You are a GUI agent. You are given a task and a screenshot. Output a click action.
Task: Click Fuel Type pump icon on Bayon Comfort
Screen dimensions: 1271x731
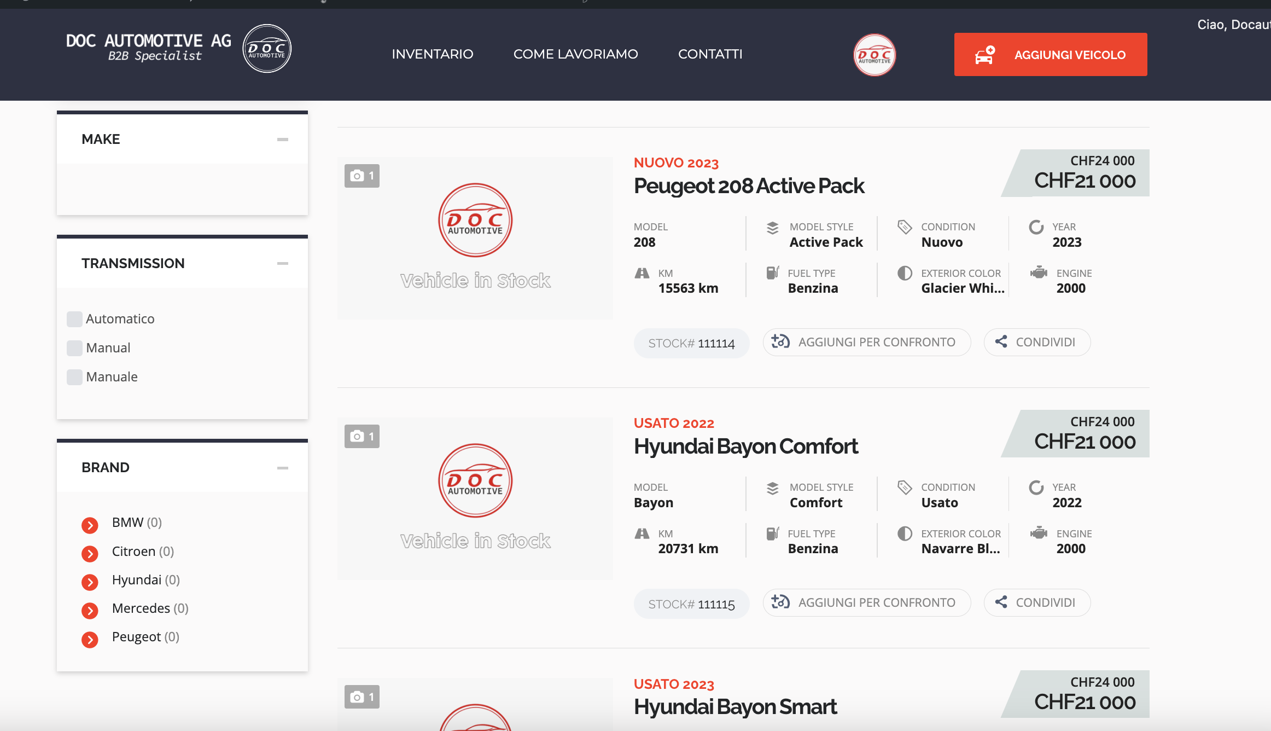coord(773,532)
